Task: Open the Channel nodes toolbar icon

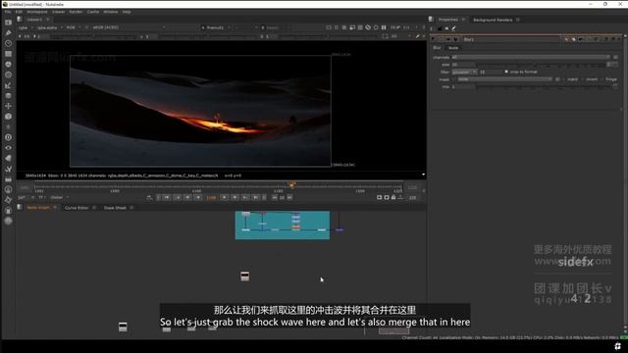Action: click(x=8, y=54)
